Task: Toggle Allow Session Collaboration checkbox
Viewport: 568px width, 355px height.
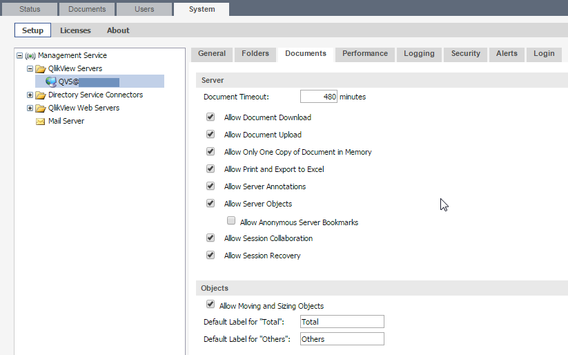Action: coord(210,238)
